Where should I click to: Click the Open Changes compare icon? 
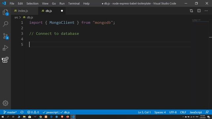(x=191, y=11)
